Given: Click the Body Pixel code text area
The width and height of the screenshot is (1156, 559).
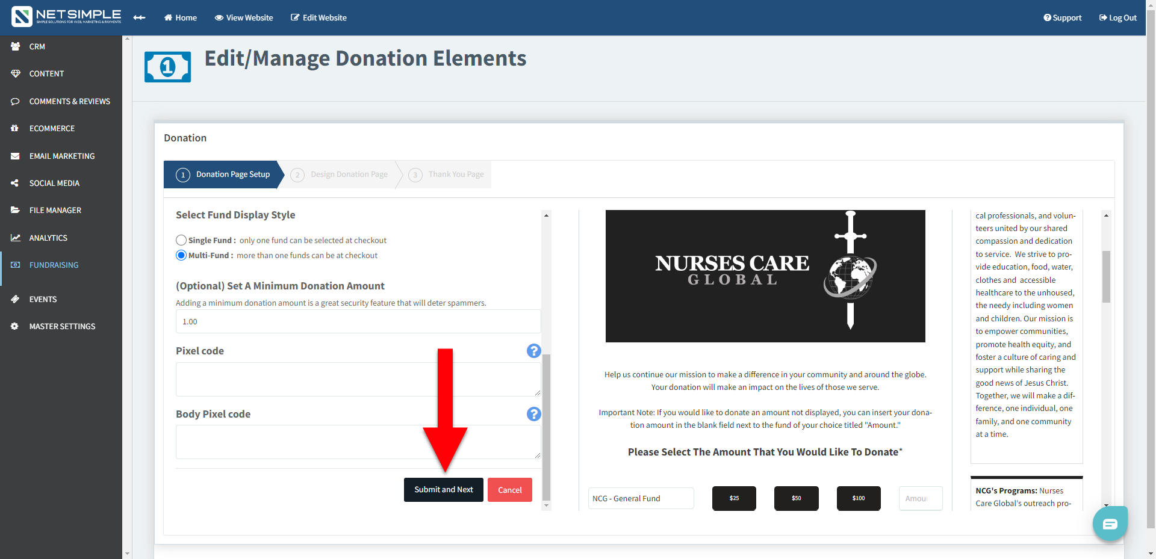Looking at the screenshot, I should (358, 442).
